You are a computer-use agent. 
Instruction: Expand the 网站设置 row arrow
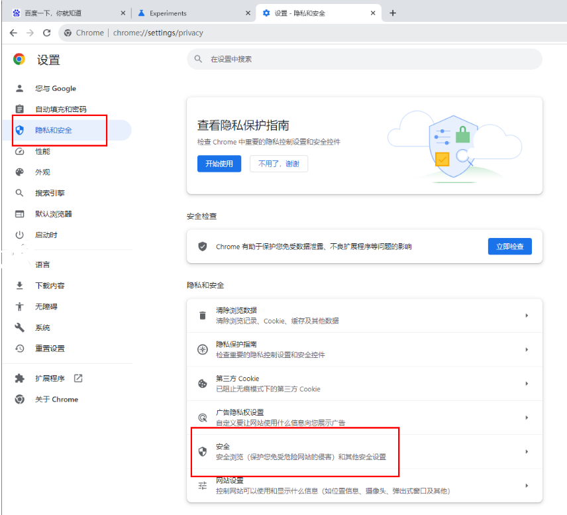527,486
